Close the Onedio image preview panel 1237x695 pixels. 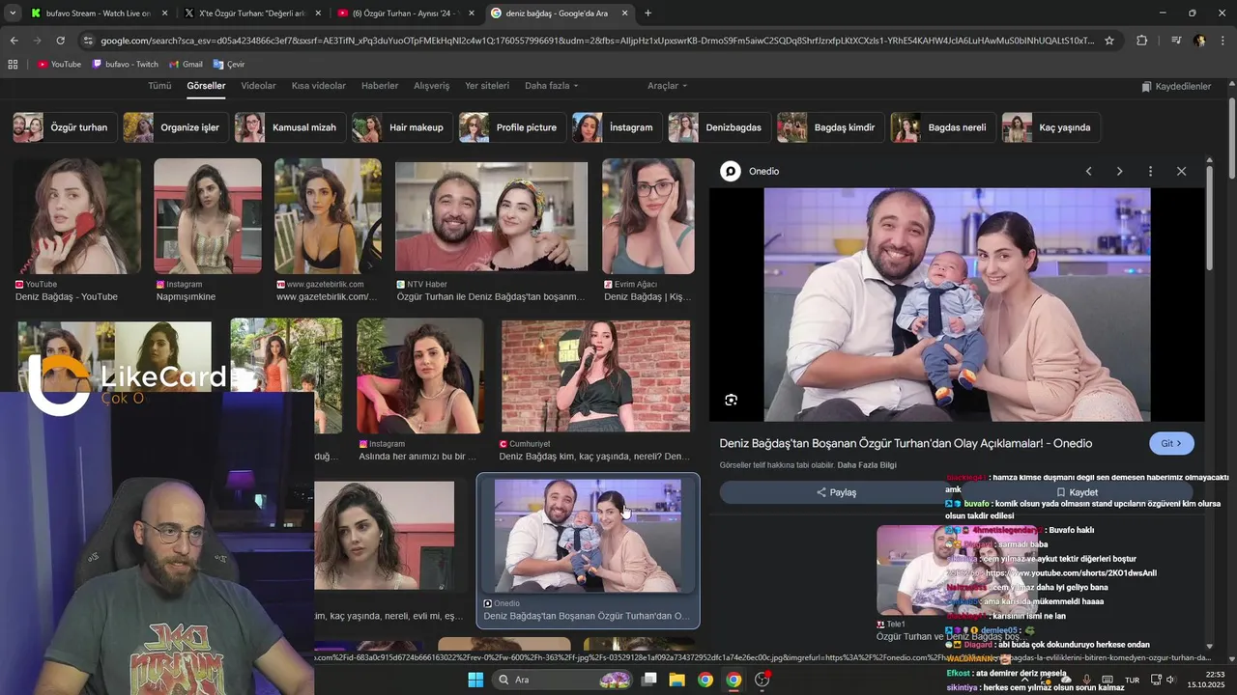(1181, 171)
